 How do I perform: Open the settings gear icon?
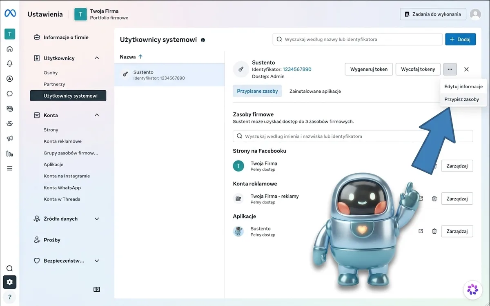pos(10,282)
